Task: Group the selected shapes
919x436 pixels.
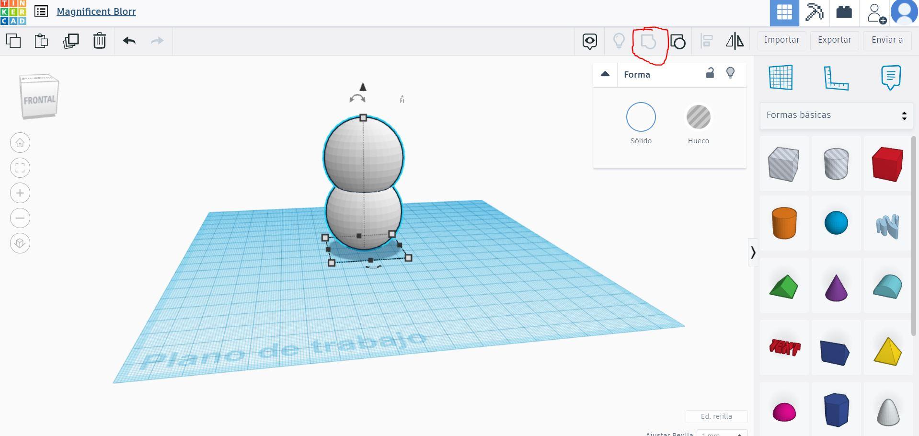Action: [648, 41]
